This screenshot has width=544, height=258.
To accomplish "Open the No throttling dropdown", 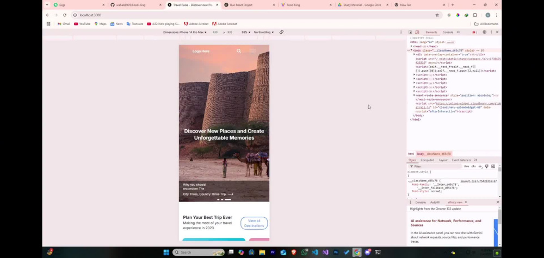I will point(264,32).
